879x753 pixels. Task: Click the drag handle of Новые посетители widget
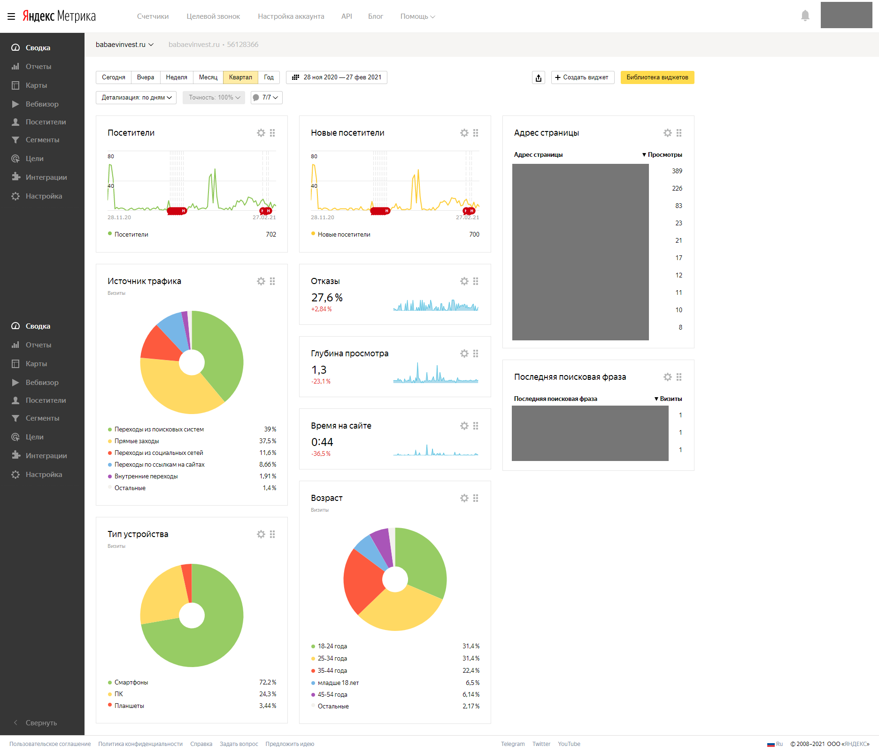[476, 133]
